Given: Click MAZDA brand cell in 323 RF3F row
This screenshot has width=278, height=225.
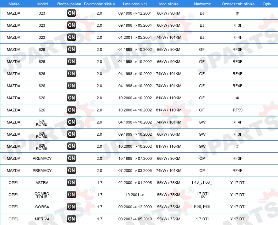Looking at the screenshot, I should coord(14,25).
